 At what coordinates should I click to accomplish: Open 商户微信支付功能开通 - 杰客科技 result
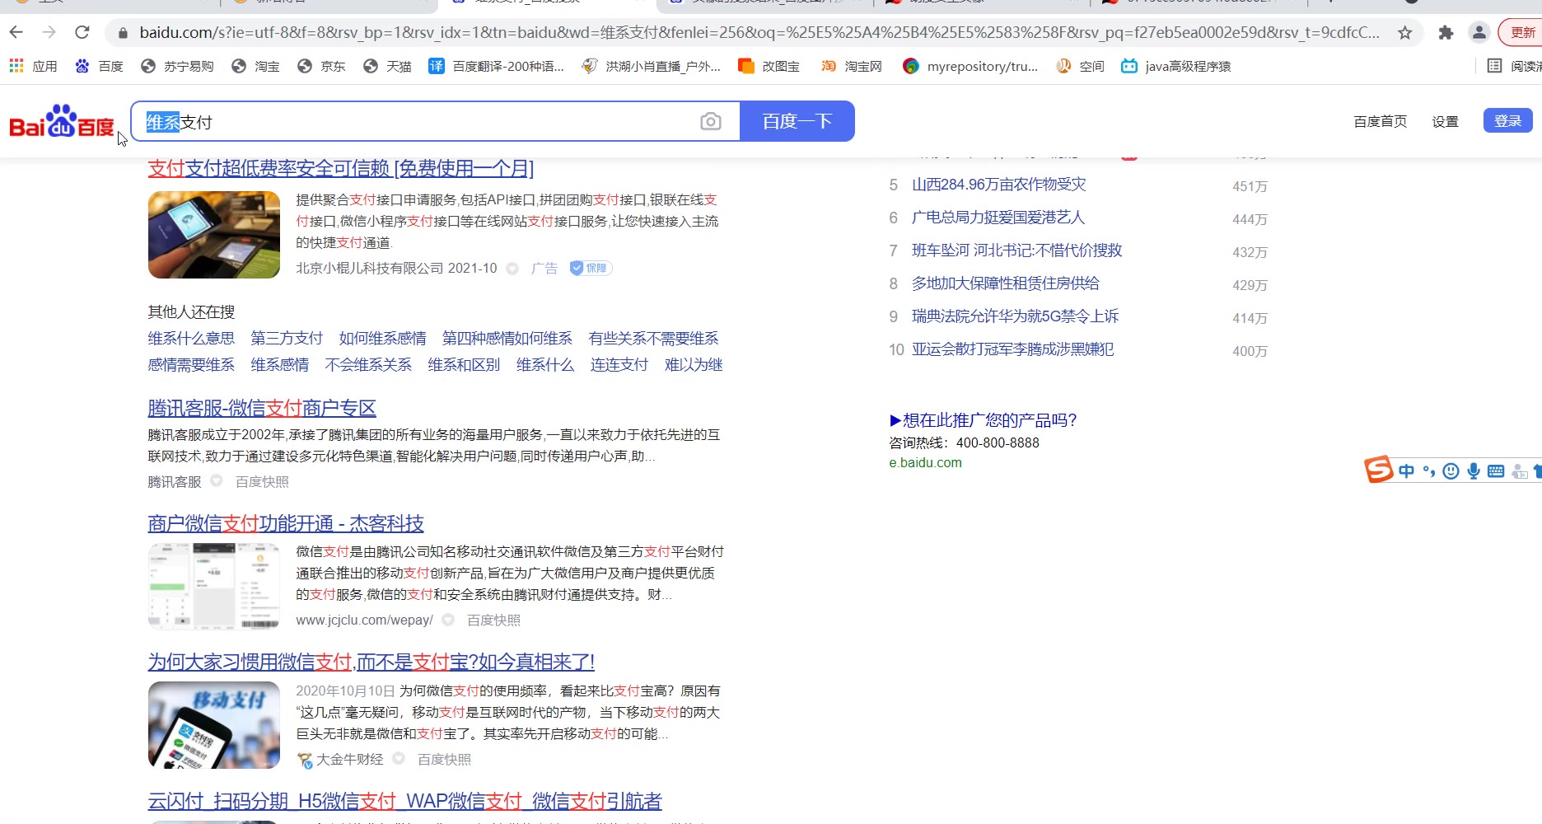[286, 523]
